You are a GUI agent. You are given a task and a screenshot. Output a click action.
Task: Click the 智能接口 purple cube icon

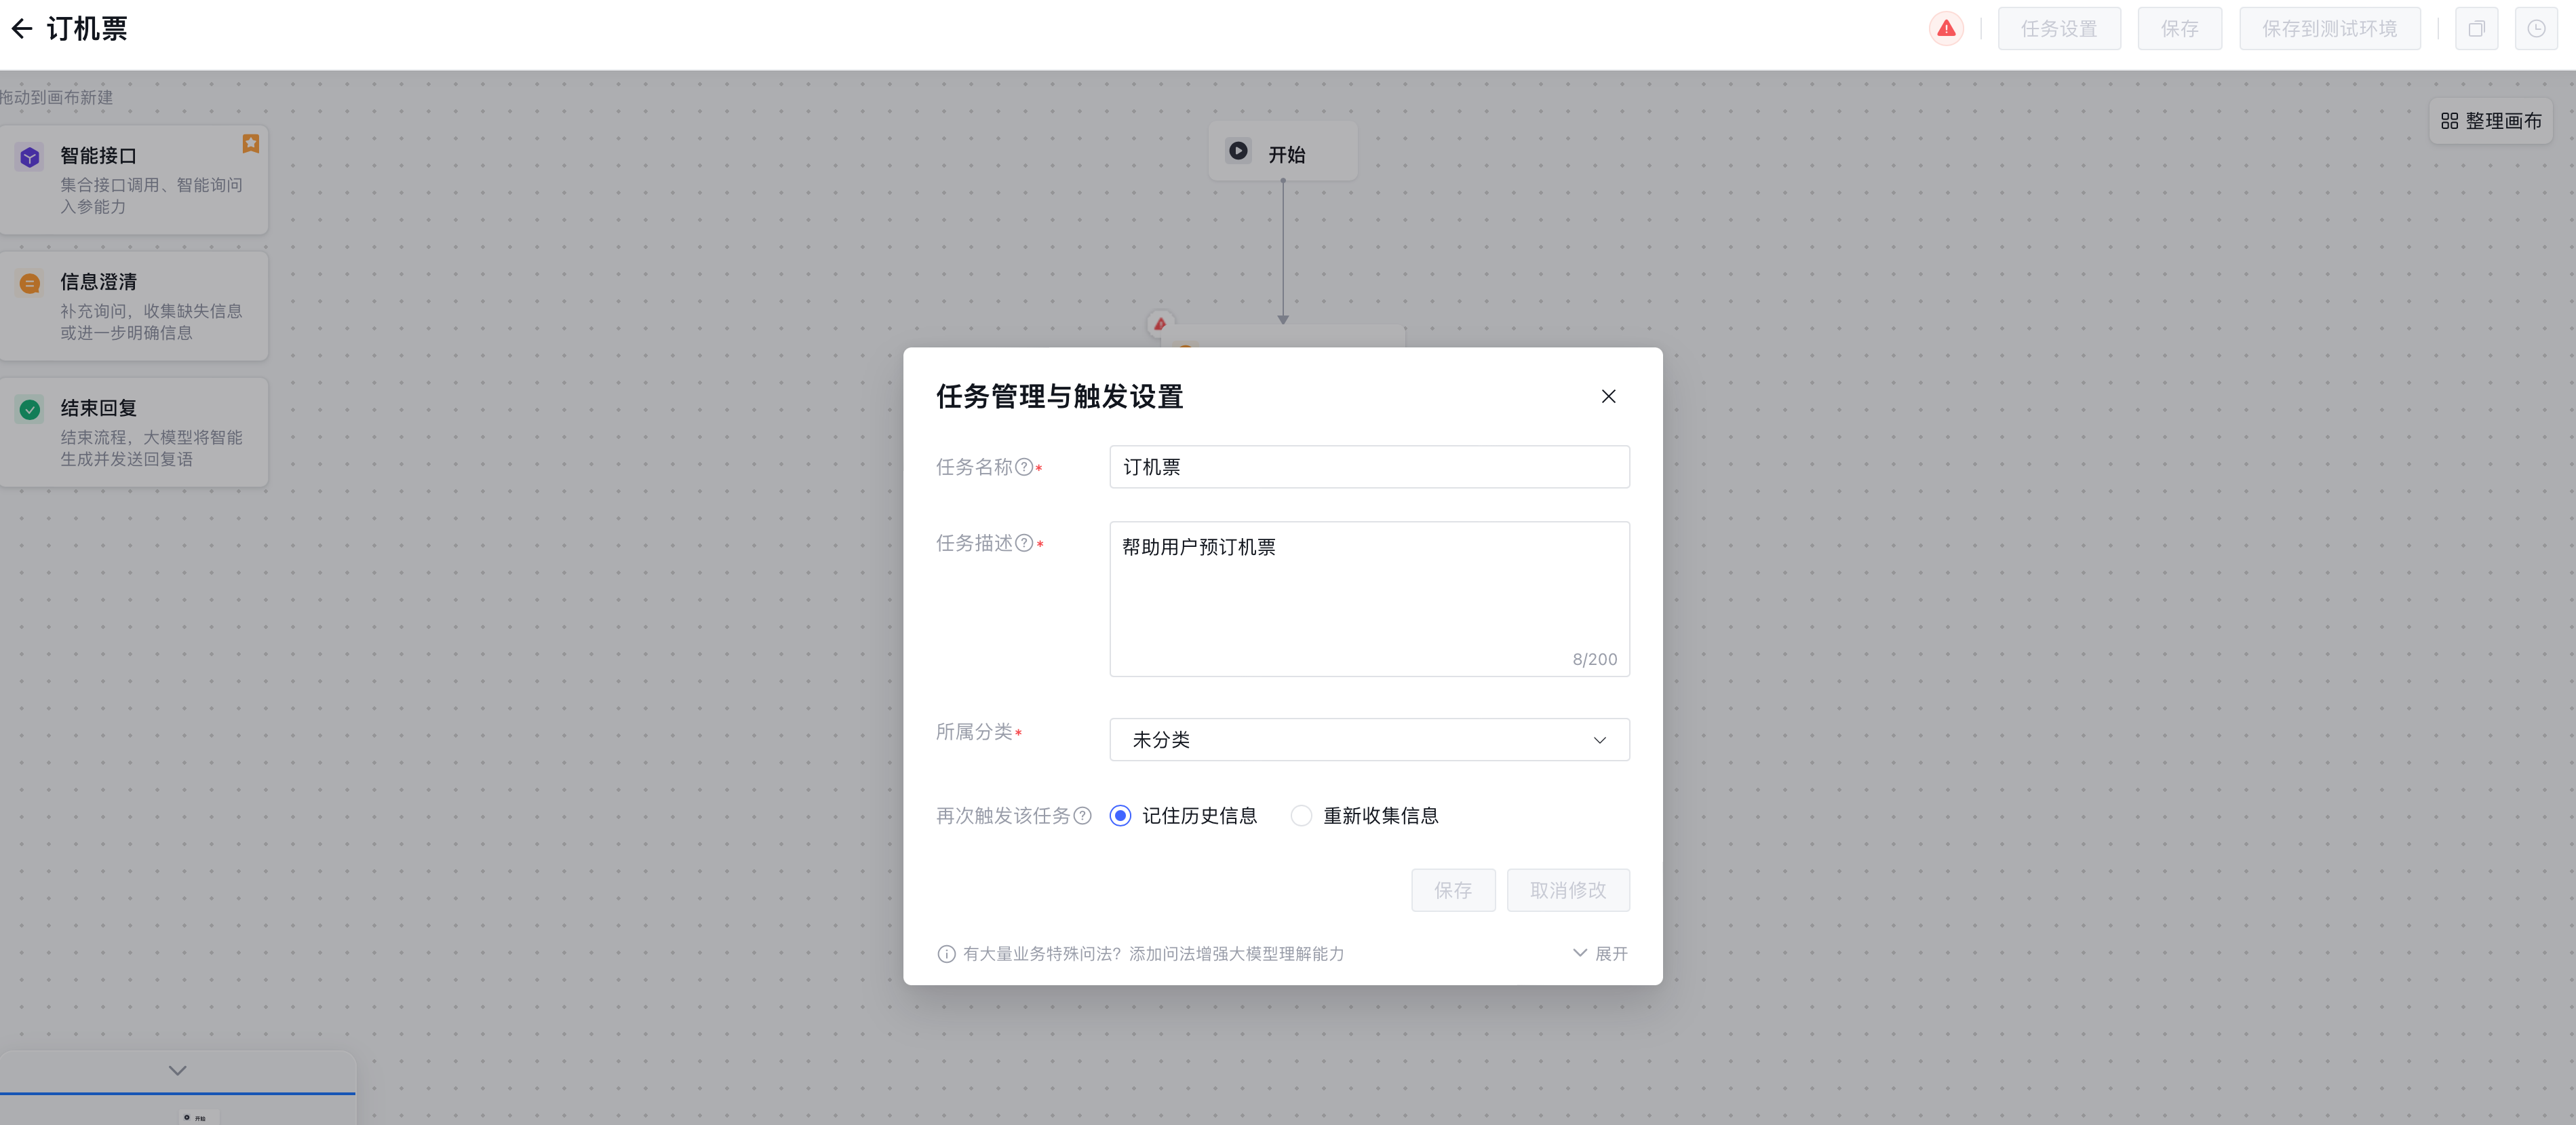coord(30,157)
